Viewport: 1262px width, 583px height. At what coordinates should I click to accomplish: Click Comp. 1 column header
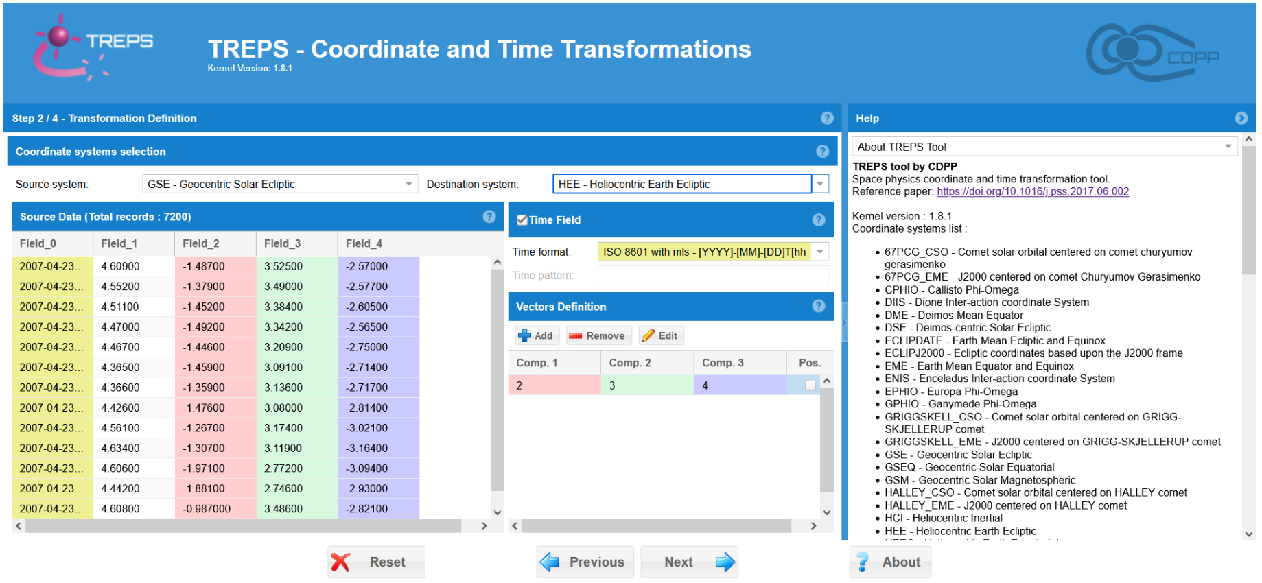point(554,363)
